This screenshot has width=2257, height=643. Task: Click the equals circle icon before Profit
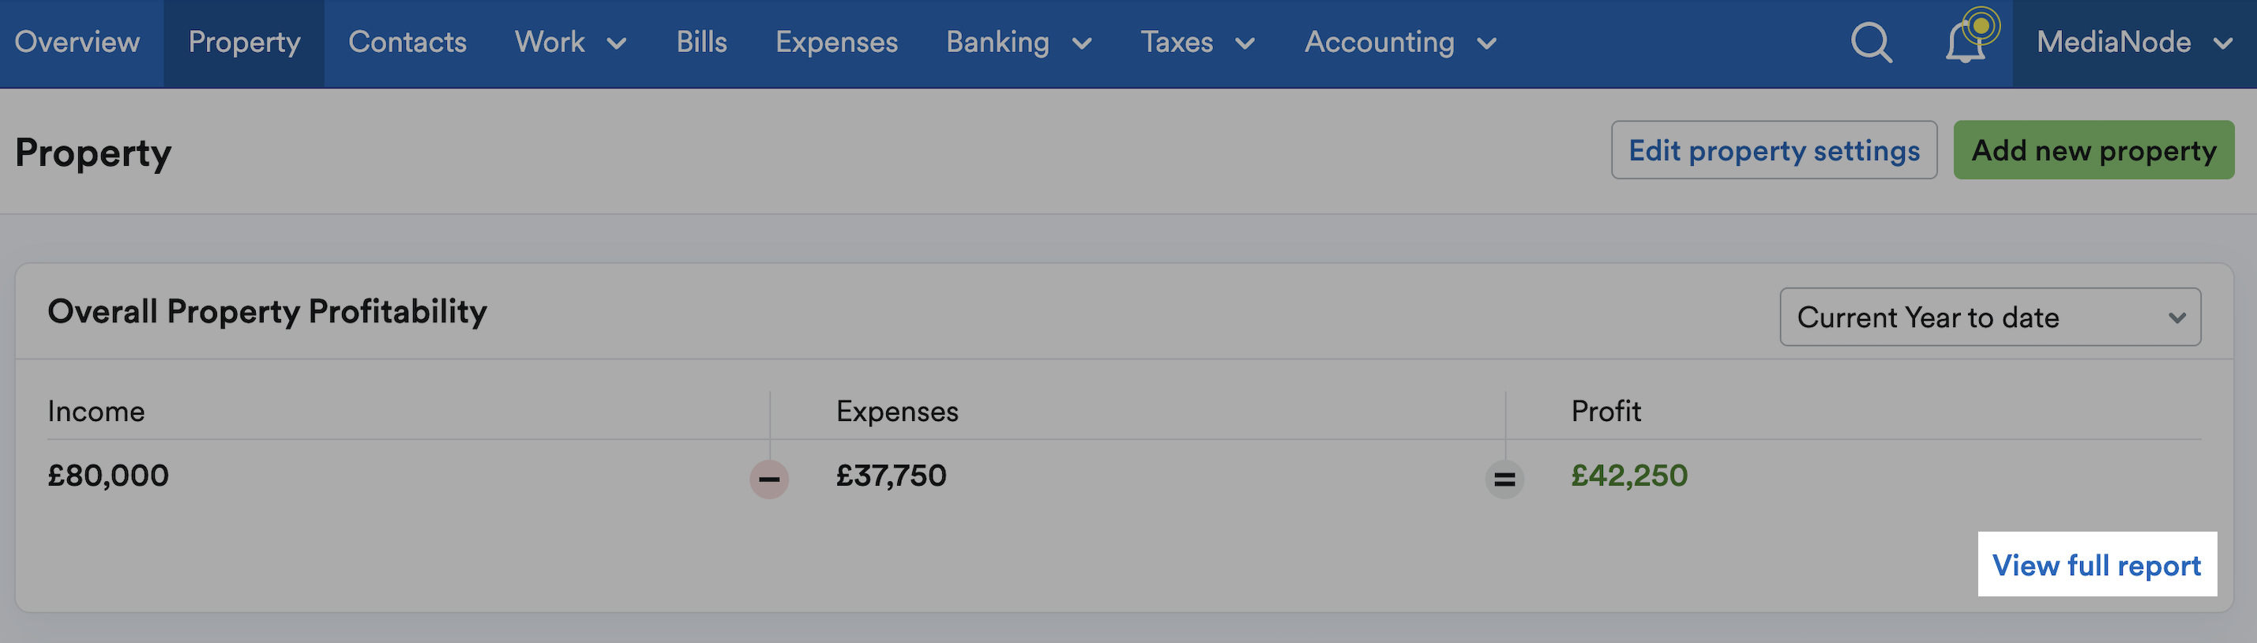click(1504, 479)
